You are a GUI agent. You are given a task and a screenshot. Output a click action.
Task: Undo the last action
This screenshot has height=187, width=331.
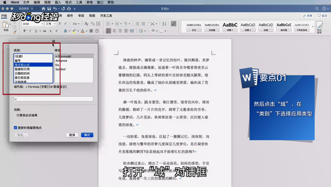click(x=55, y=9)
